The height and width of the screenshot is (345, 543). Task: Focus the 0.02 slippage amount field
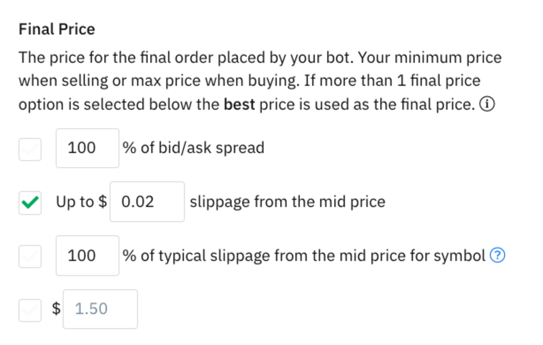tap(147, 202)
